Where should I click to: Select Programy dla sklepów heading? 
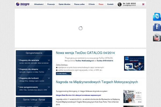coord(29,69)
